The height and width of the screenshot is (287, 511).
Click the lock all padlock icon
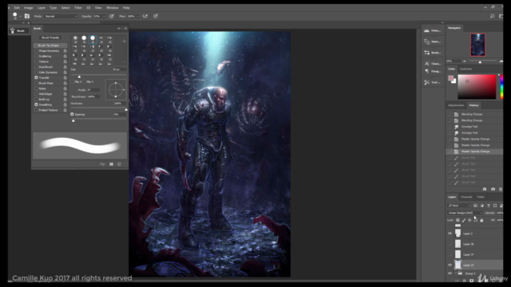coord(481,220)
